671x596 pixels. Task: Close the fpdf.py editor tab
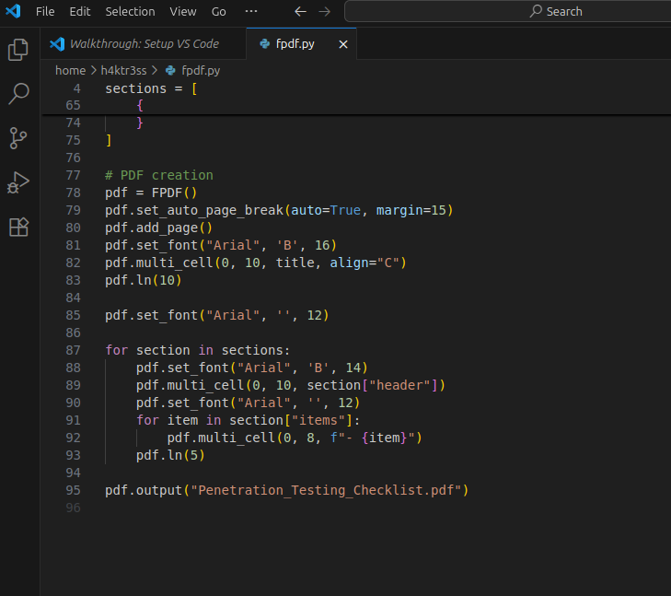pos(343,44)
